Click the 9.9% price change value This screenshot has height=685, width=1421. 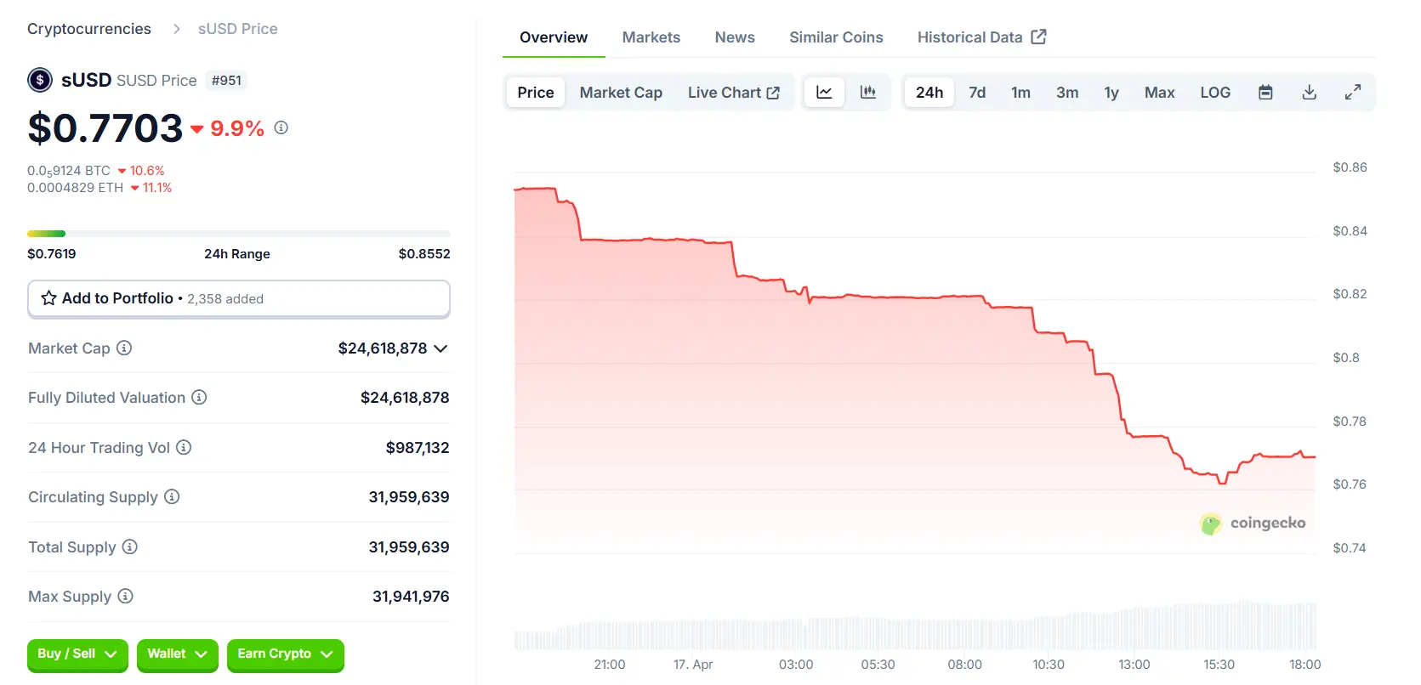tap(237, 128)
